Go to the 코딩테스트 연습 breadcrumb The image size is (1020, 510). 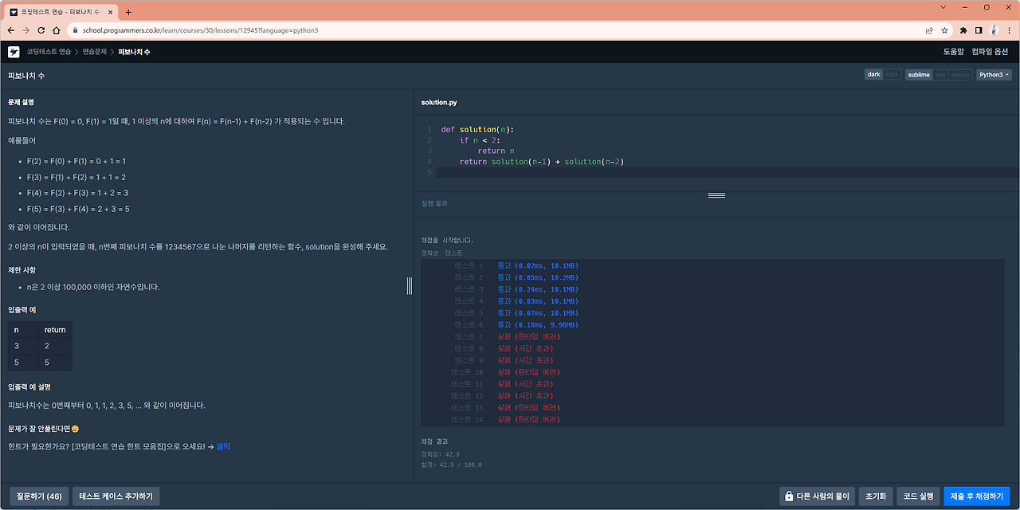coord(49,52)
